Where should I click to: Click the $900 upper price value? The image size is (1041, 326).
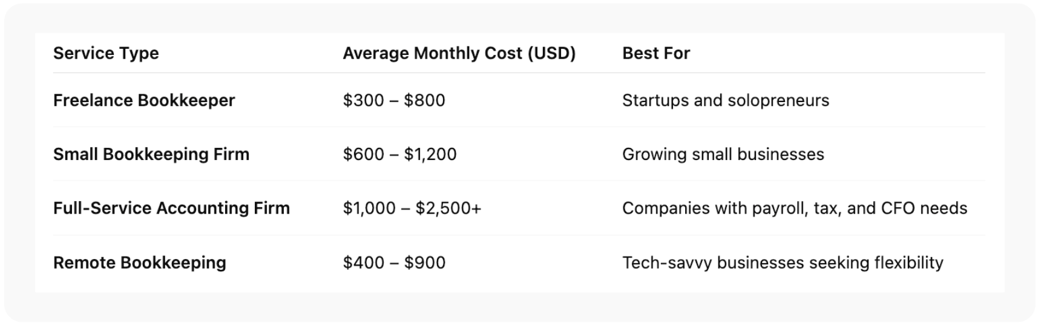tap(425, 263)
